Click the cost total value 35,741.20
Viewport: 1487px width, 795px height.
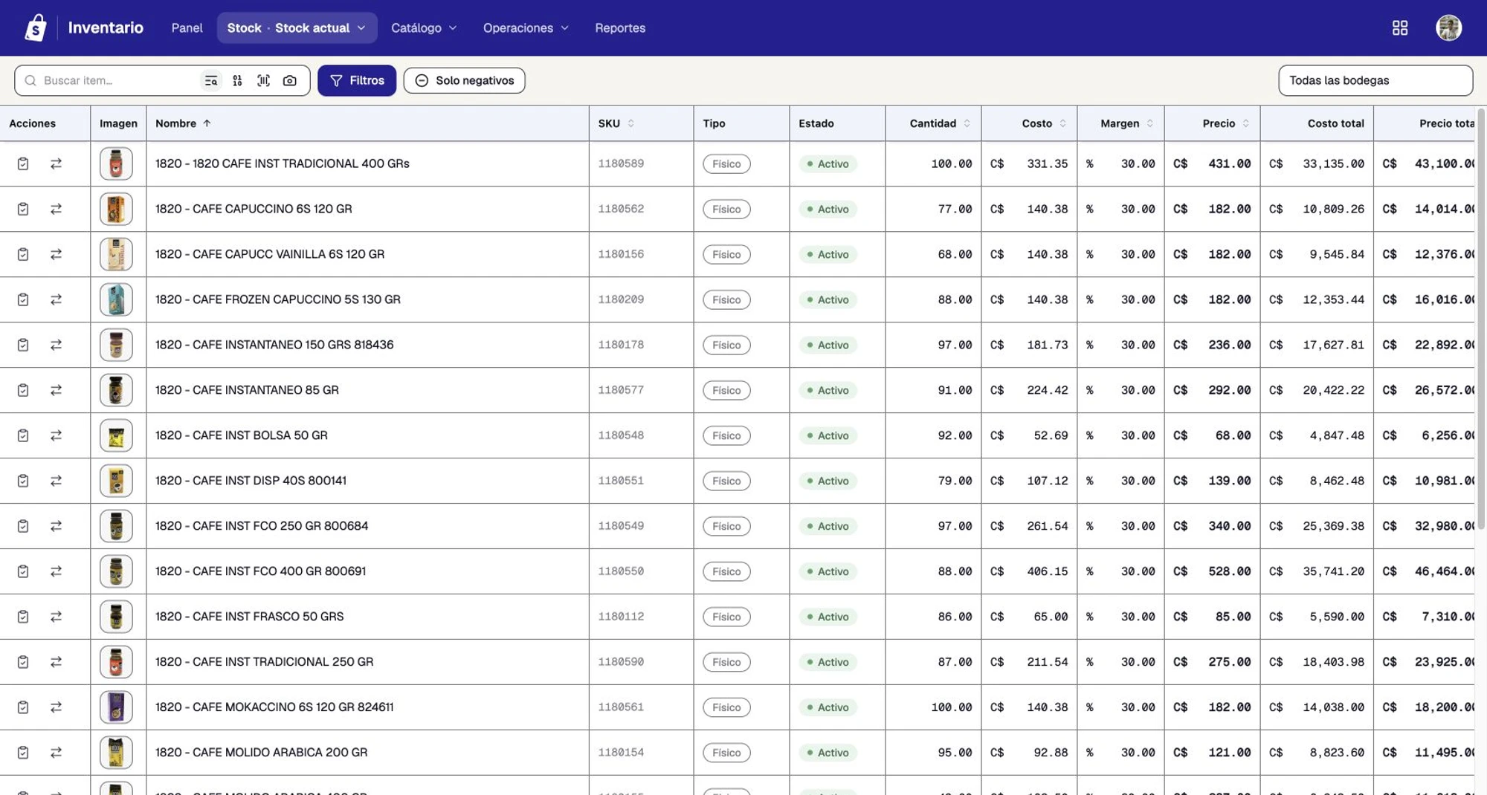click(x=1333, y=571)
